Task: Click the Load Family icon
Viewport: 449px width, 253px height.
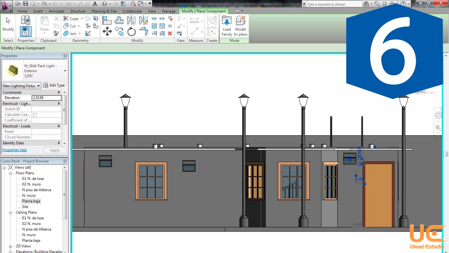Action: (227, 26)
